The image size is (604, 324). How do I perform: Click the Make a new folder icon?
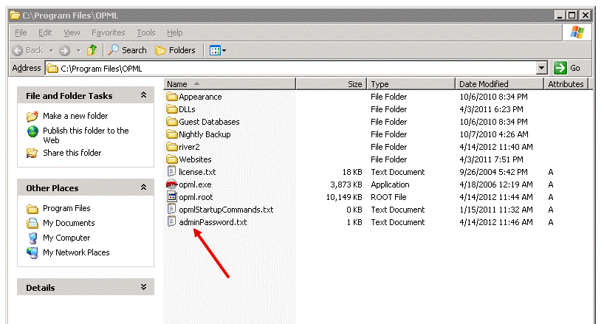(x=32, y=116)
